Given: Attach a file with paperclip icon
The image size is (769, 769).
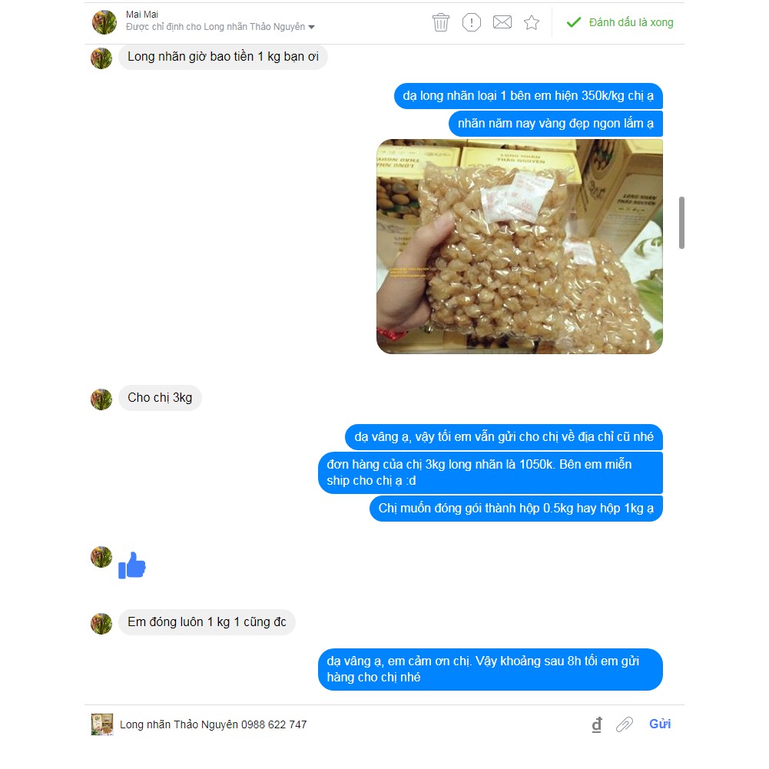Looking at the screenshot, I should (x=625, y=724).
